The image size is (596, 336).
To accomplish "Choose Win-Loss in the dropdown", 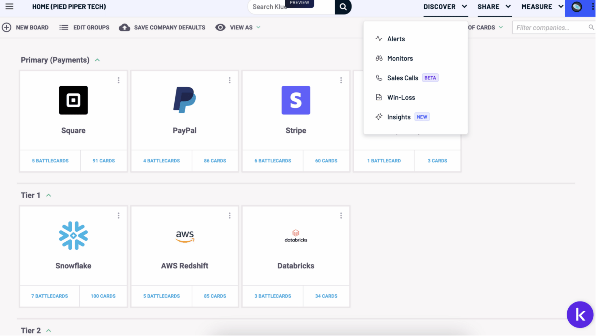I will (x=401, y=97).
